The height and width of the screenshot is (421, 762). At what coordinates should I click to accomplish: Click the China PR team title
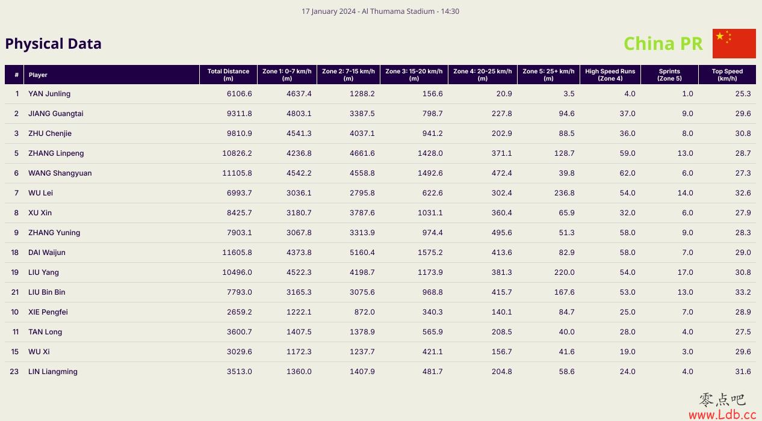[x=663, y=43]
